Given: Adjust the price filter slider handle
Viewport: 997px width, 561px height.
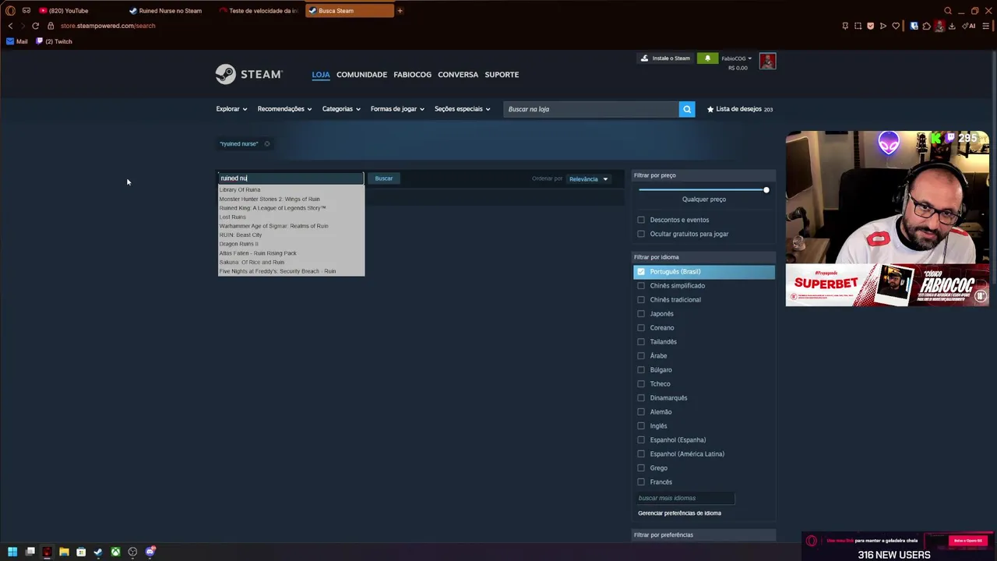Looking at the screenshot, I should [x=766, y=189].
